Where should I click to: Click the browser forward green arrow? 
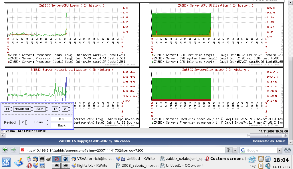tap(13, 150)
